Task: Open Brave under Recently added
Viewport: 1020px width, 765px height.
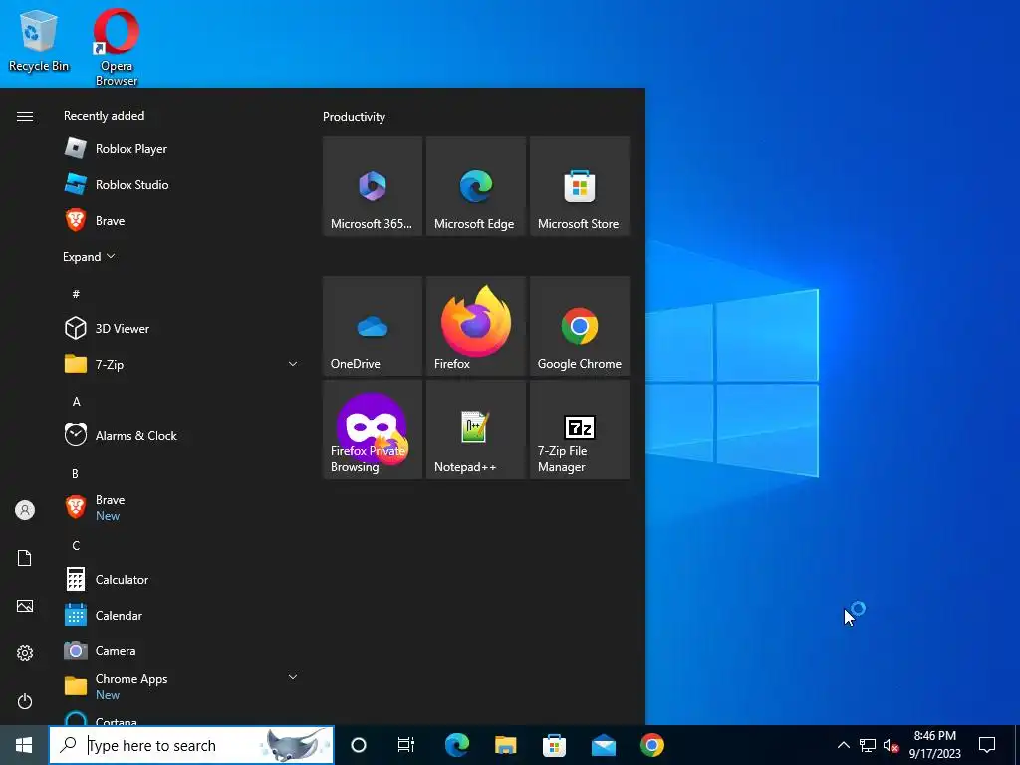Action: (x=180, y=220)
